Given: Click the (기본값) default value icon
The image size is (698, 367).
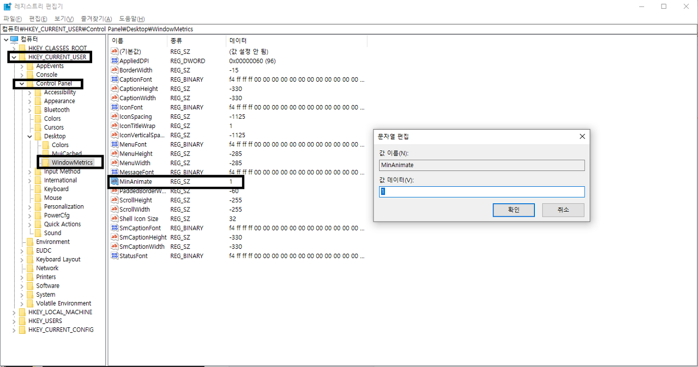Looking at the screenshot, I should 115,52.
